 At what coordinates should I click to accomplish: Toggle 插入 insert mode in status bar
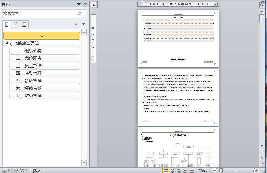[x=37, y=171]
